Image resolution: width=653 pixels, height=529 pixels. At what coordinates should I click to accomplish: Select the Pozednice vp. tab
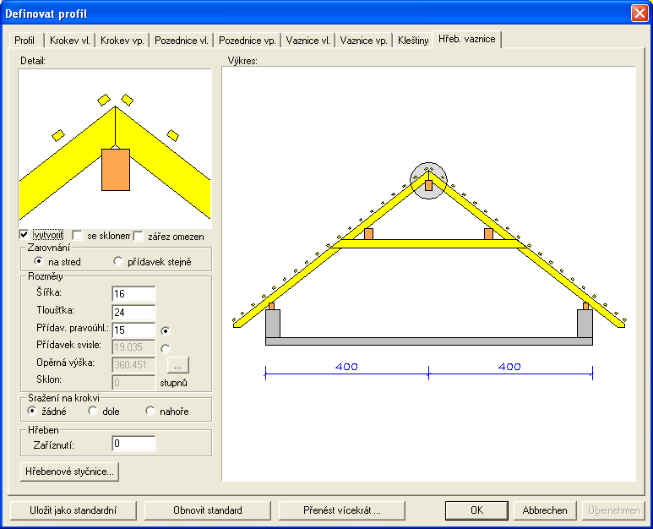tap(247, 41)
